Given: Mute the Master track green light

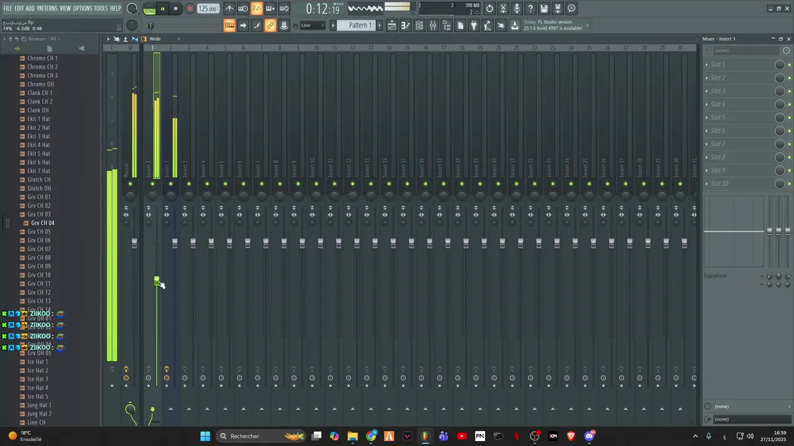Looking at the screenshot, I should [x=130, y=184].
